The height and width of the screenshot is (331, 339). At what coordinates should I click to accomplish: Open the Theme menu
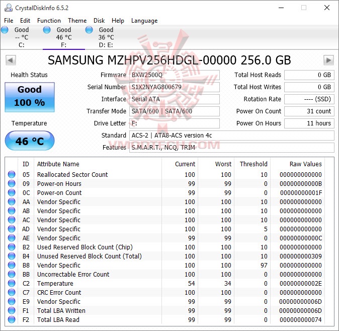(77, 21)
